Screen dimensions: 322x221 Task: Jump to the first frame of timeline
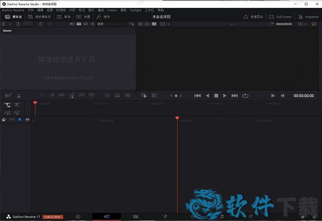(x=197, y=95)
